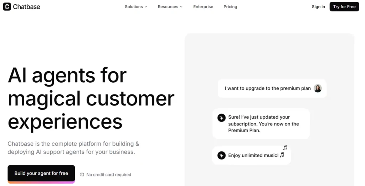This screenshot has width=365, height=186.
Task: Click the AI sparkle icon beside subscription message
Action: pyautogui.click(x=221, y=118)
